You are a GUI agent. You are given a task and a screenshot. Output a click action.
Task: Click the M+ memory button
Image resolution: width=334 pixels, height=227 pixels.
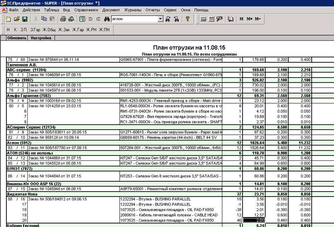(250, 19)
